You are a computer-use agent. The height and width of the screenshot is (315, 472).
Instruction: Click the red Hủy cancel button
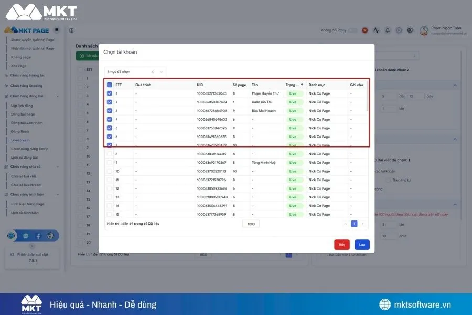click(341, 245)
